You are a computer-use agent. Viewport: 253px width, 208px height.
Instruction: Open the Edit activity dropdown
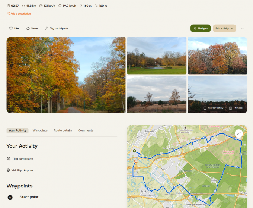click(x=224, y=28)
